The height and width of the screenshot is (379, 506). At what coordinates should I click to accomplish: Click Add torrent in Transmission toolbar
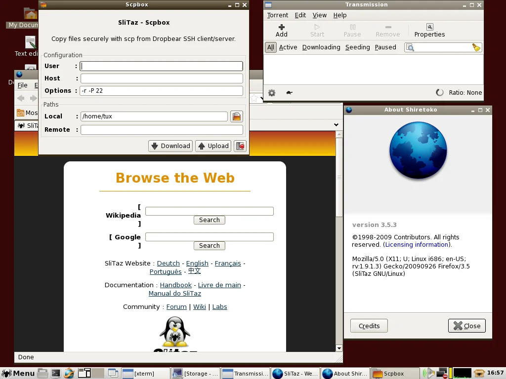[281, 30]
